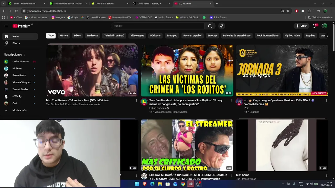The width and height of the screenshot is (335, 188).
Task: Open the extensions puzzle icon
Action: point(309,11)
